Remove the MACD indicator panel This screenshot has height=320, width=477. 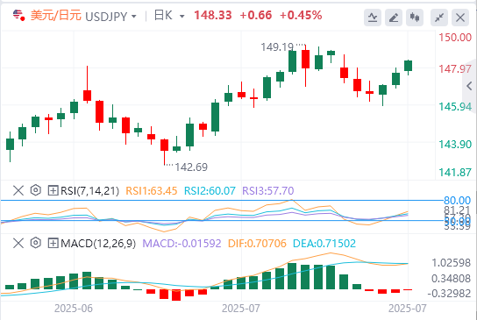pyautogui.click(x=18, y=244)
